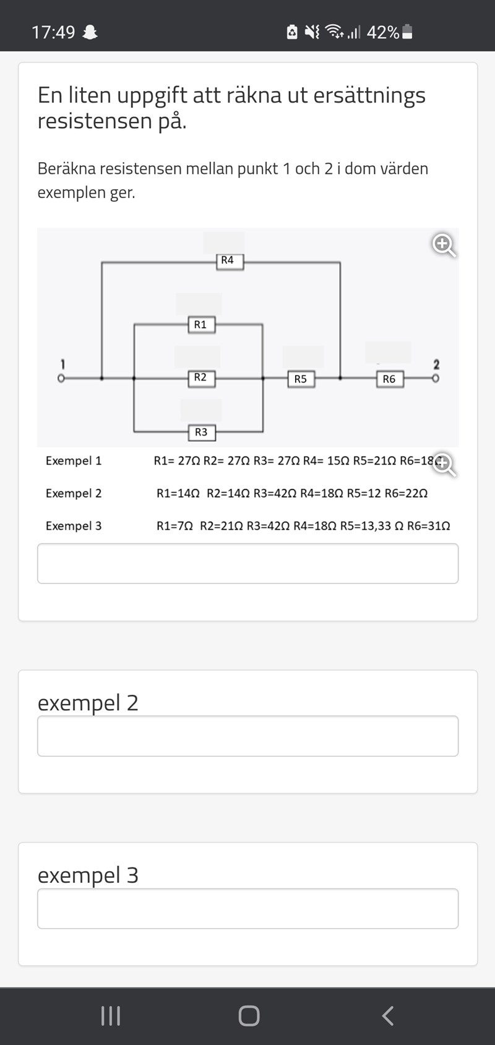The image size is (495, 1045).
Task: Click the Exempel 2 resistor values row
Action: tap(291, 493)
